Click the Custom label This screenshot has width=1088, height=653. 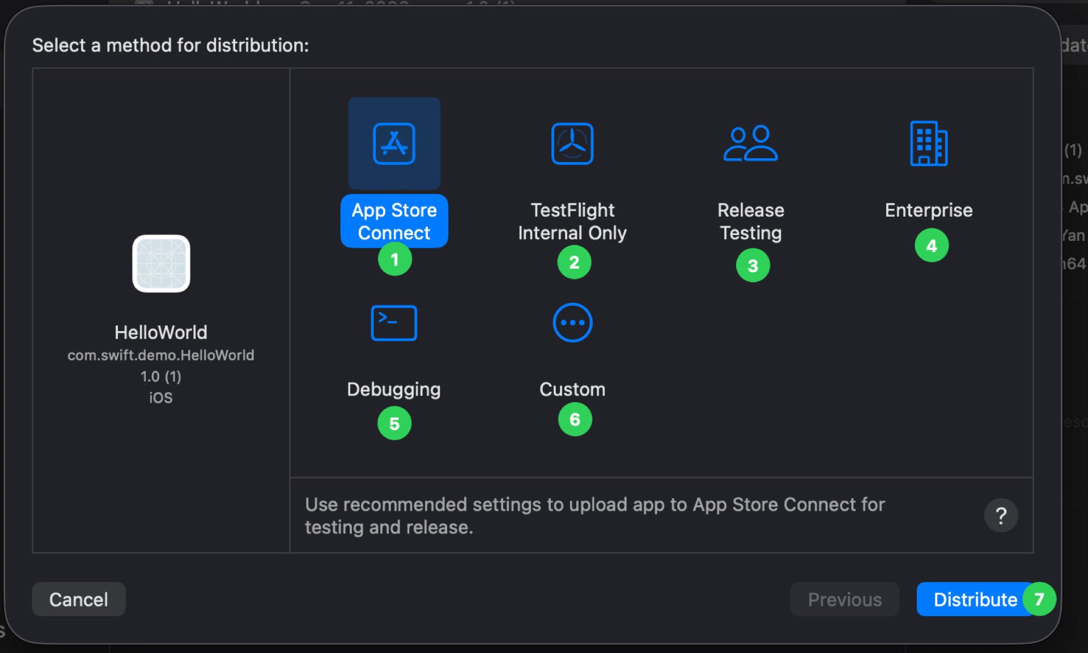(572, 389)
